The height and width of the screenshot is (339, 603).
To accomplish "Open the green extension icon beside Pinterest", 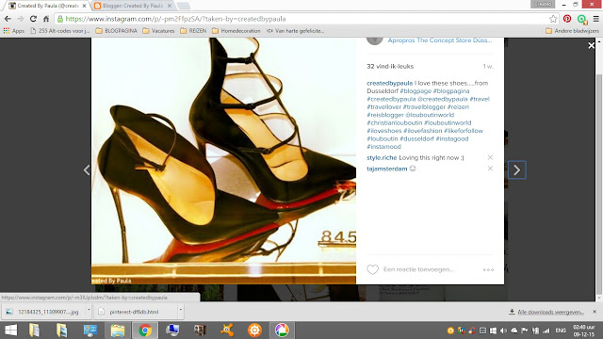I will tap(582, 19).
